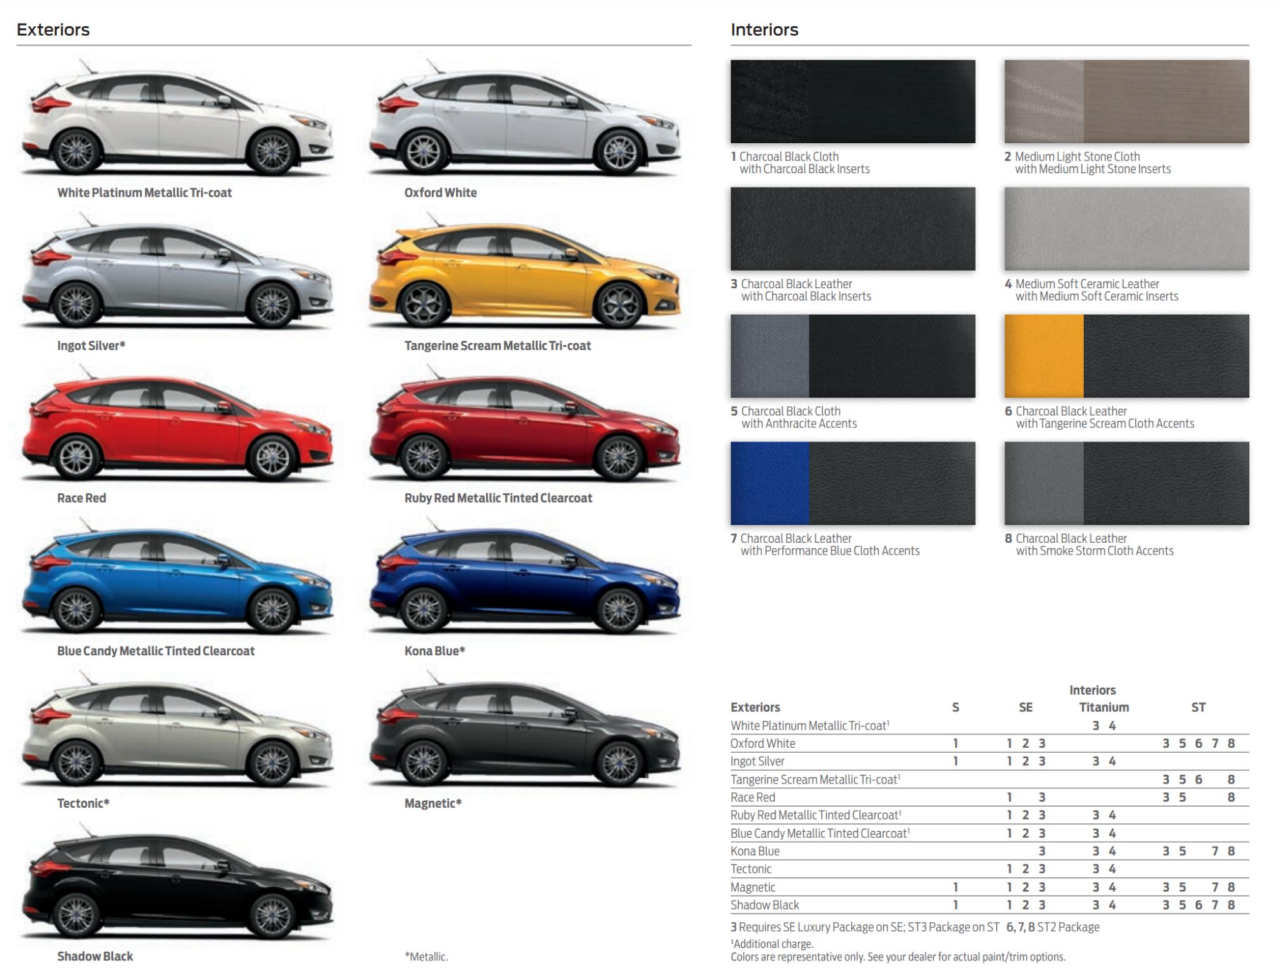Image resolution: width=1280 pixels, height=976 pixels.
Task: Click note "Requires SE Luxury Package on SE"
Action: click(821, 927)
